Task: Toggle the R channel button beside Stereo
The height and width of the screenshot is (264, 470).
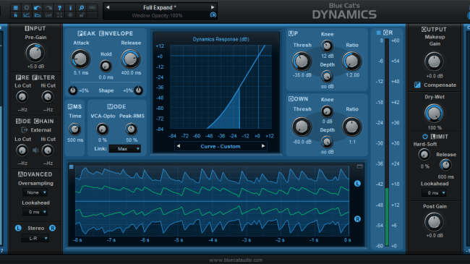Action: (53, 229)
